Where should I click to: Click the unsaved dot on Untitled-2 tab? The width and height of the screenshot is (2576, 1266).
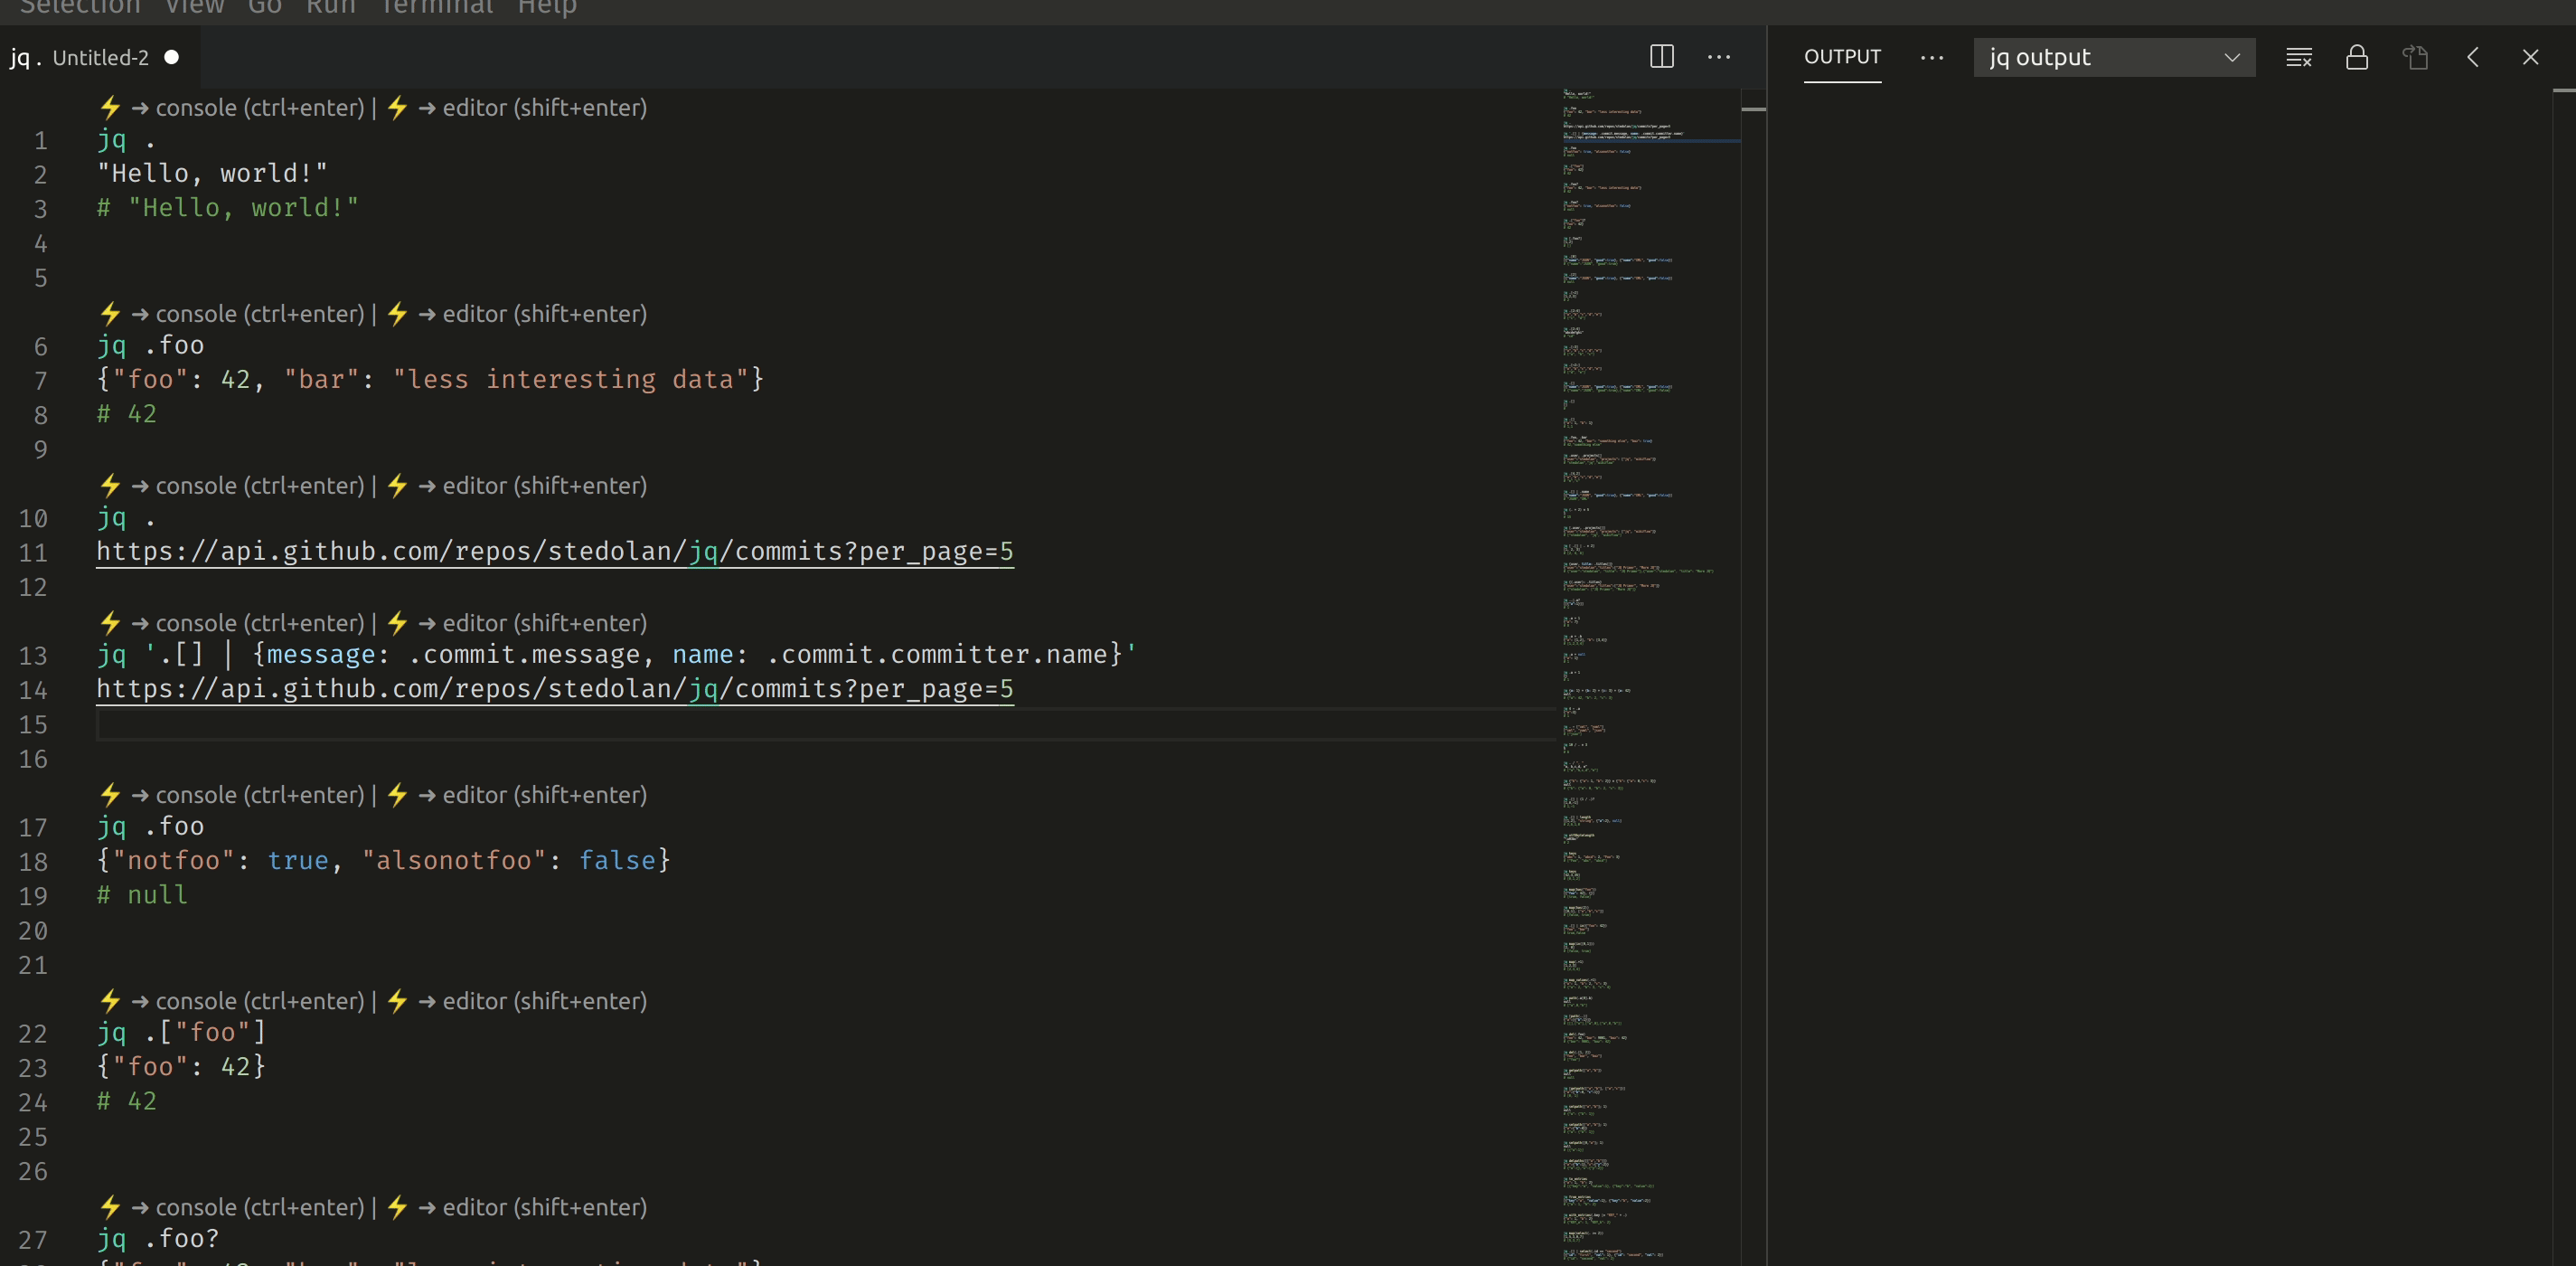pyautogui.click(x=172, y=57)
